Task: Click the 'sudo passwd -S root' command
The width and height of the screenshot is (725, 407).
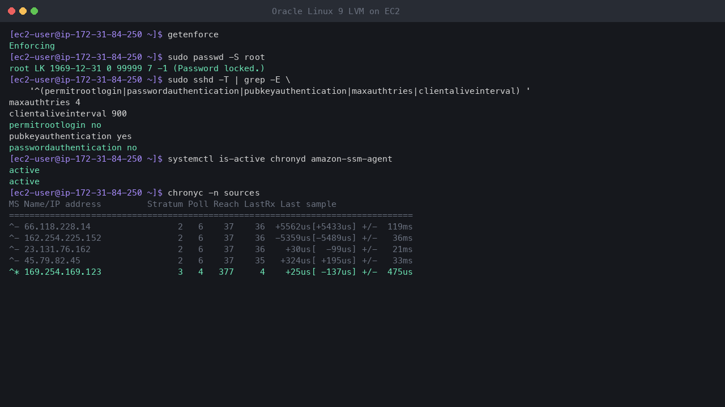Action: tap(216, 57)
